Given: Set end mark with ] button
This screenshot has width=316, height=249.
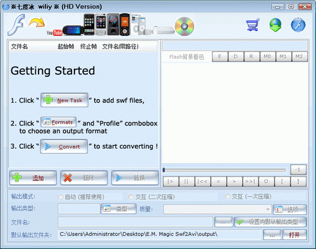Looking at the screenshot, I should (x=298, y=182).
